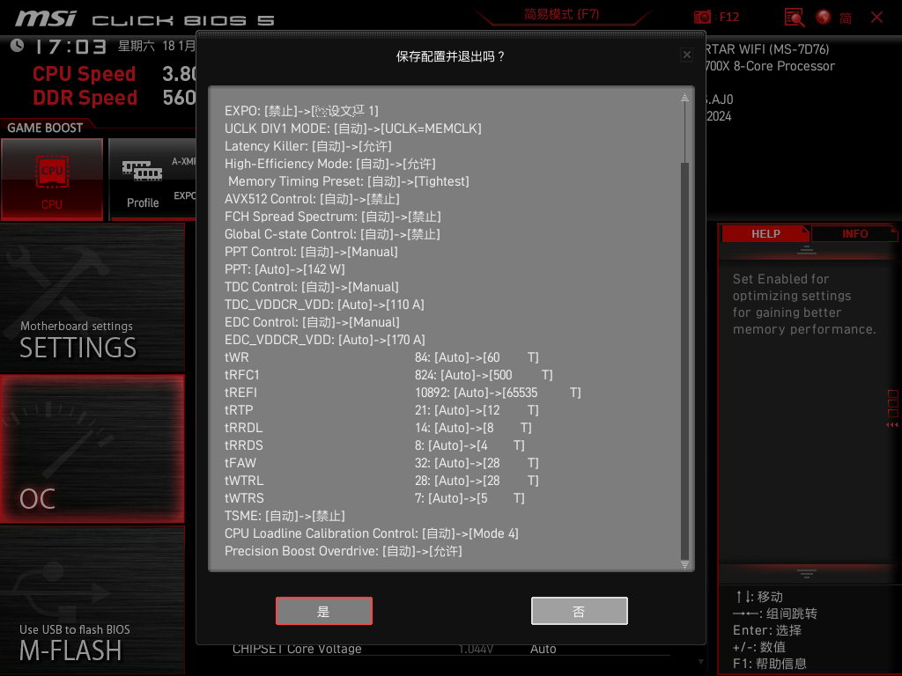The height and width of the screenshot is (676, 902).
Task: Click the tRRDS timing line
Action: pos(374,445)
